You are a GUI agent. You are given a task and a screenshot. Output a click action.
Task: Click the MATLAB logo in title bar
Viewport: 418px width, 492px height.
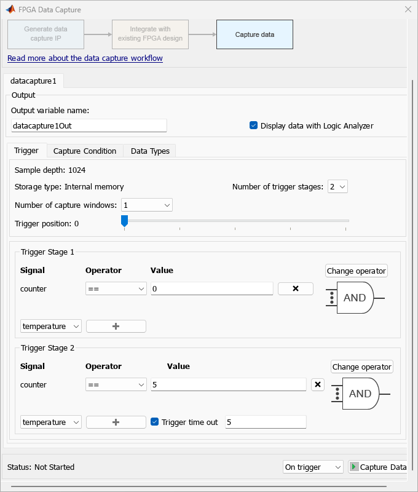click(x=10, y=10)
